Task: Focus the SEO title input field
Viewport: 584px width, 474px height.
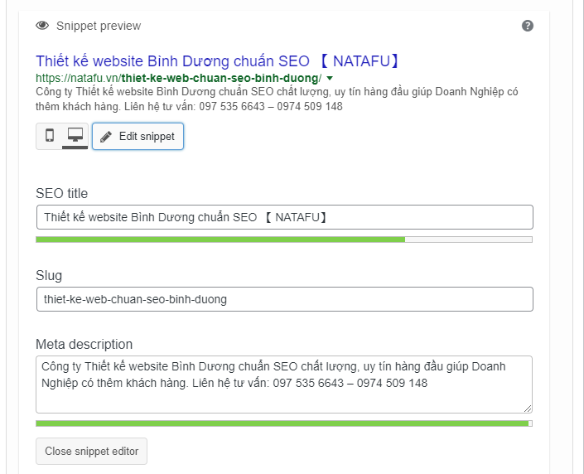Action: (x=284, y=217)
